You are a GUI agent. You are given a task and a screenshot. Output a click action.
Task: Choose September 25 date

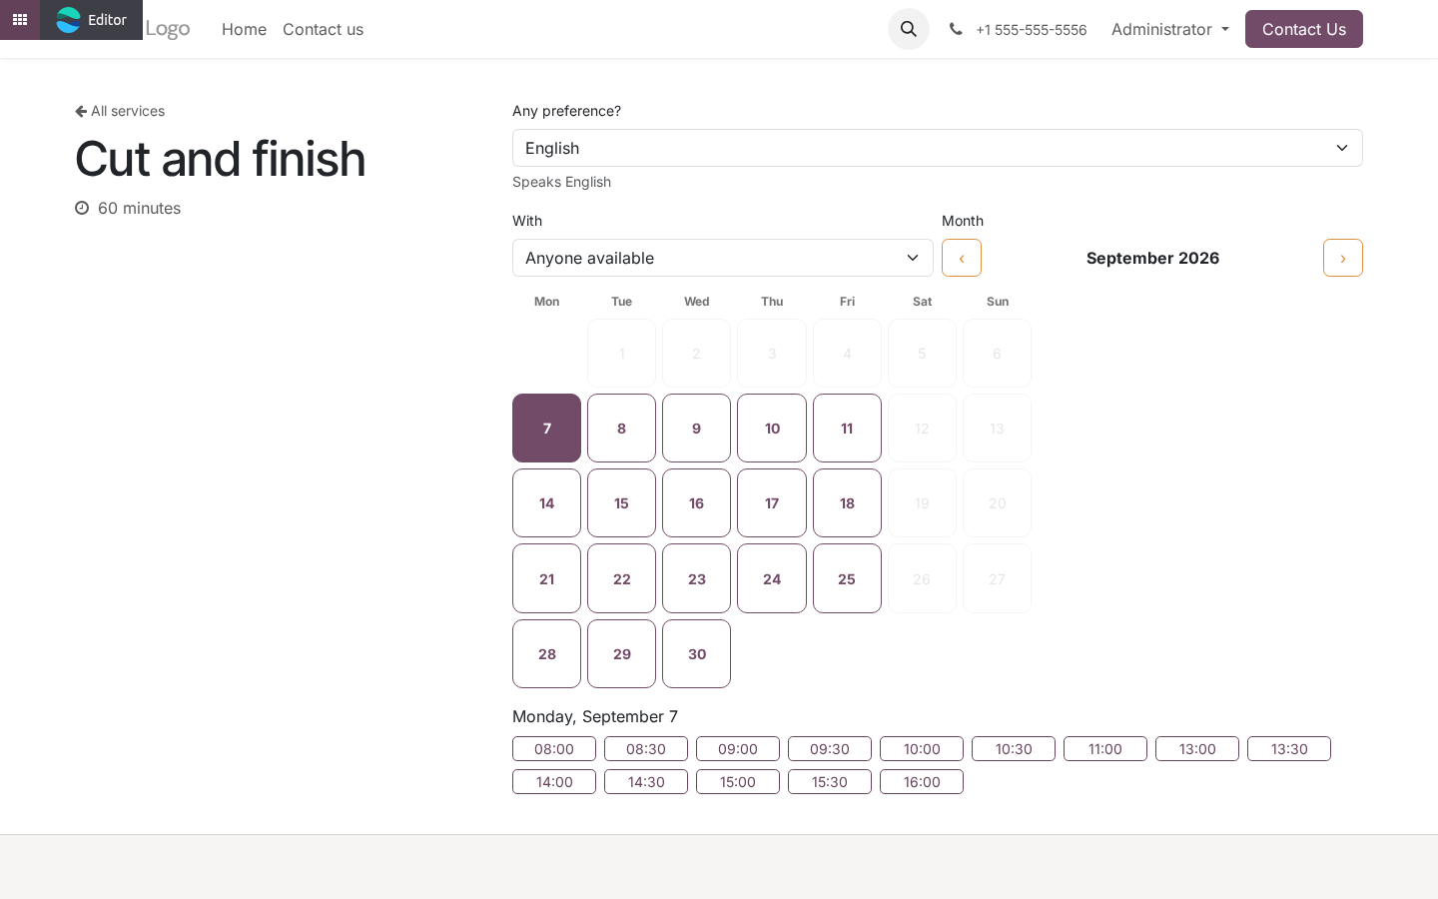(847, 578)
